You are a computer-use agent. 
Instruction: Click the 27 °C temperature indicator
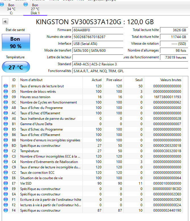pyautogui.click(x=16, y=67)
